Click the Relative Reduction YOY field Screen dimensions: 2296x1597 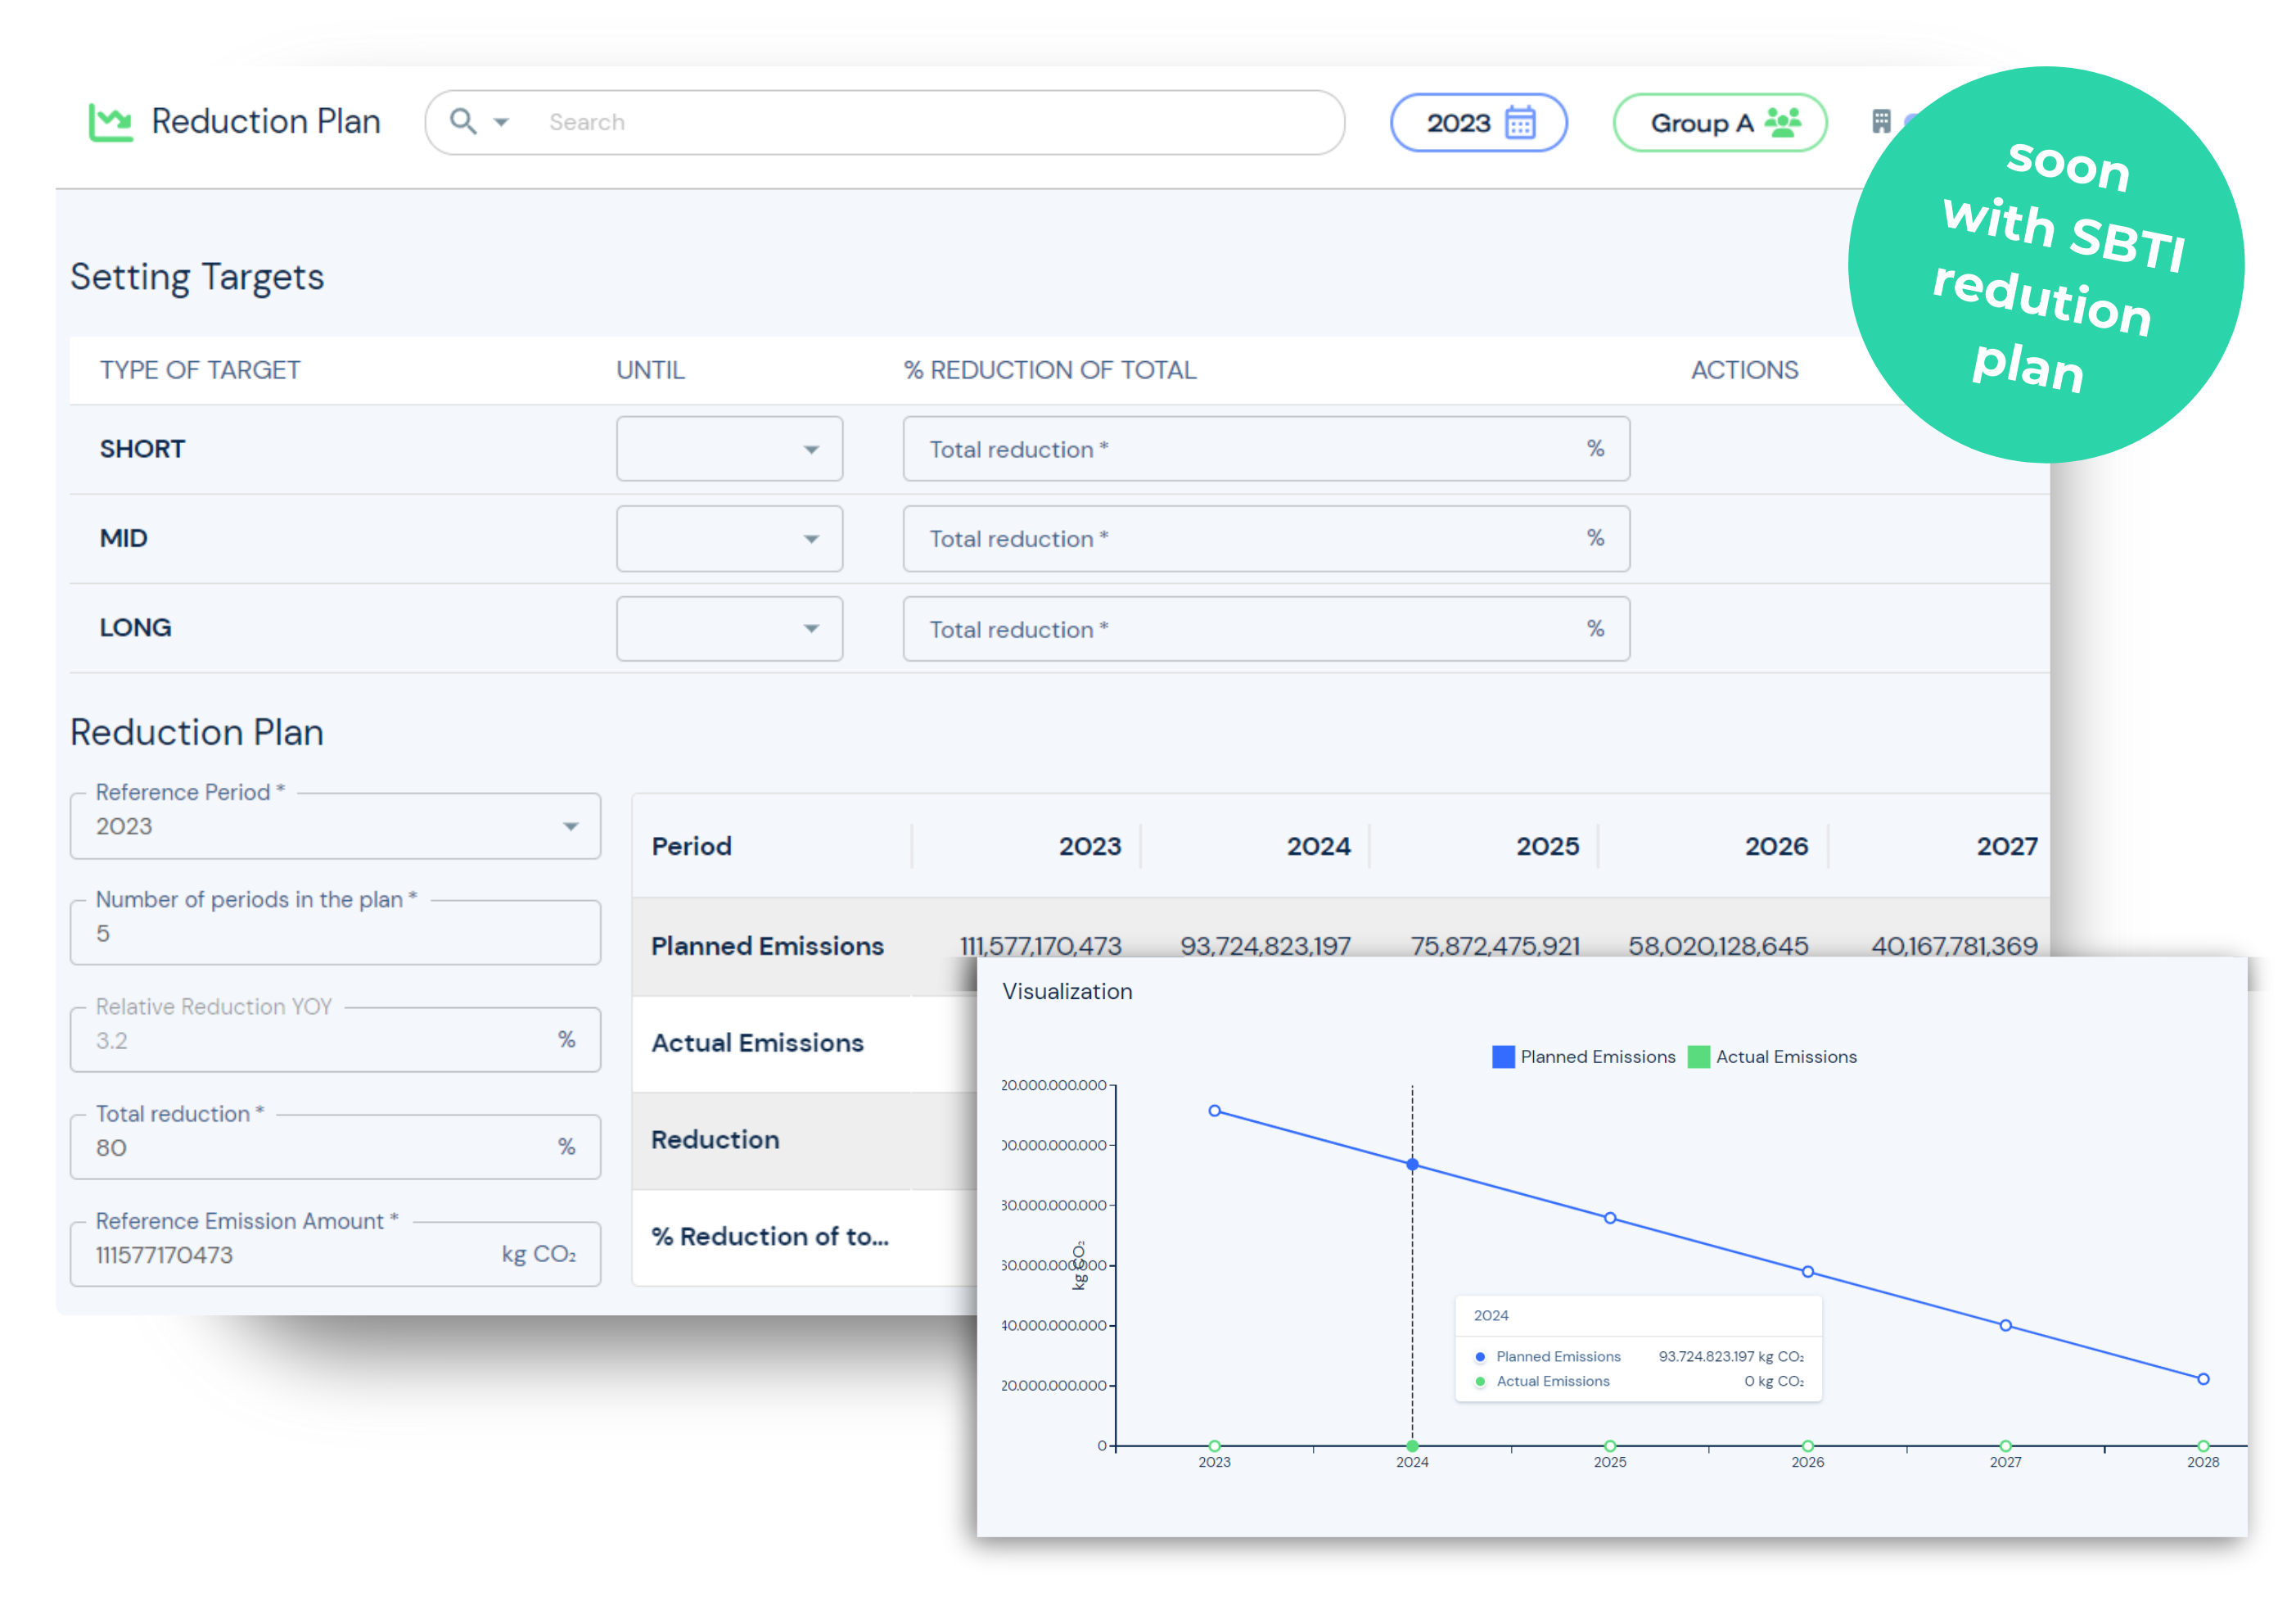(335, 1039)
